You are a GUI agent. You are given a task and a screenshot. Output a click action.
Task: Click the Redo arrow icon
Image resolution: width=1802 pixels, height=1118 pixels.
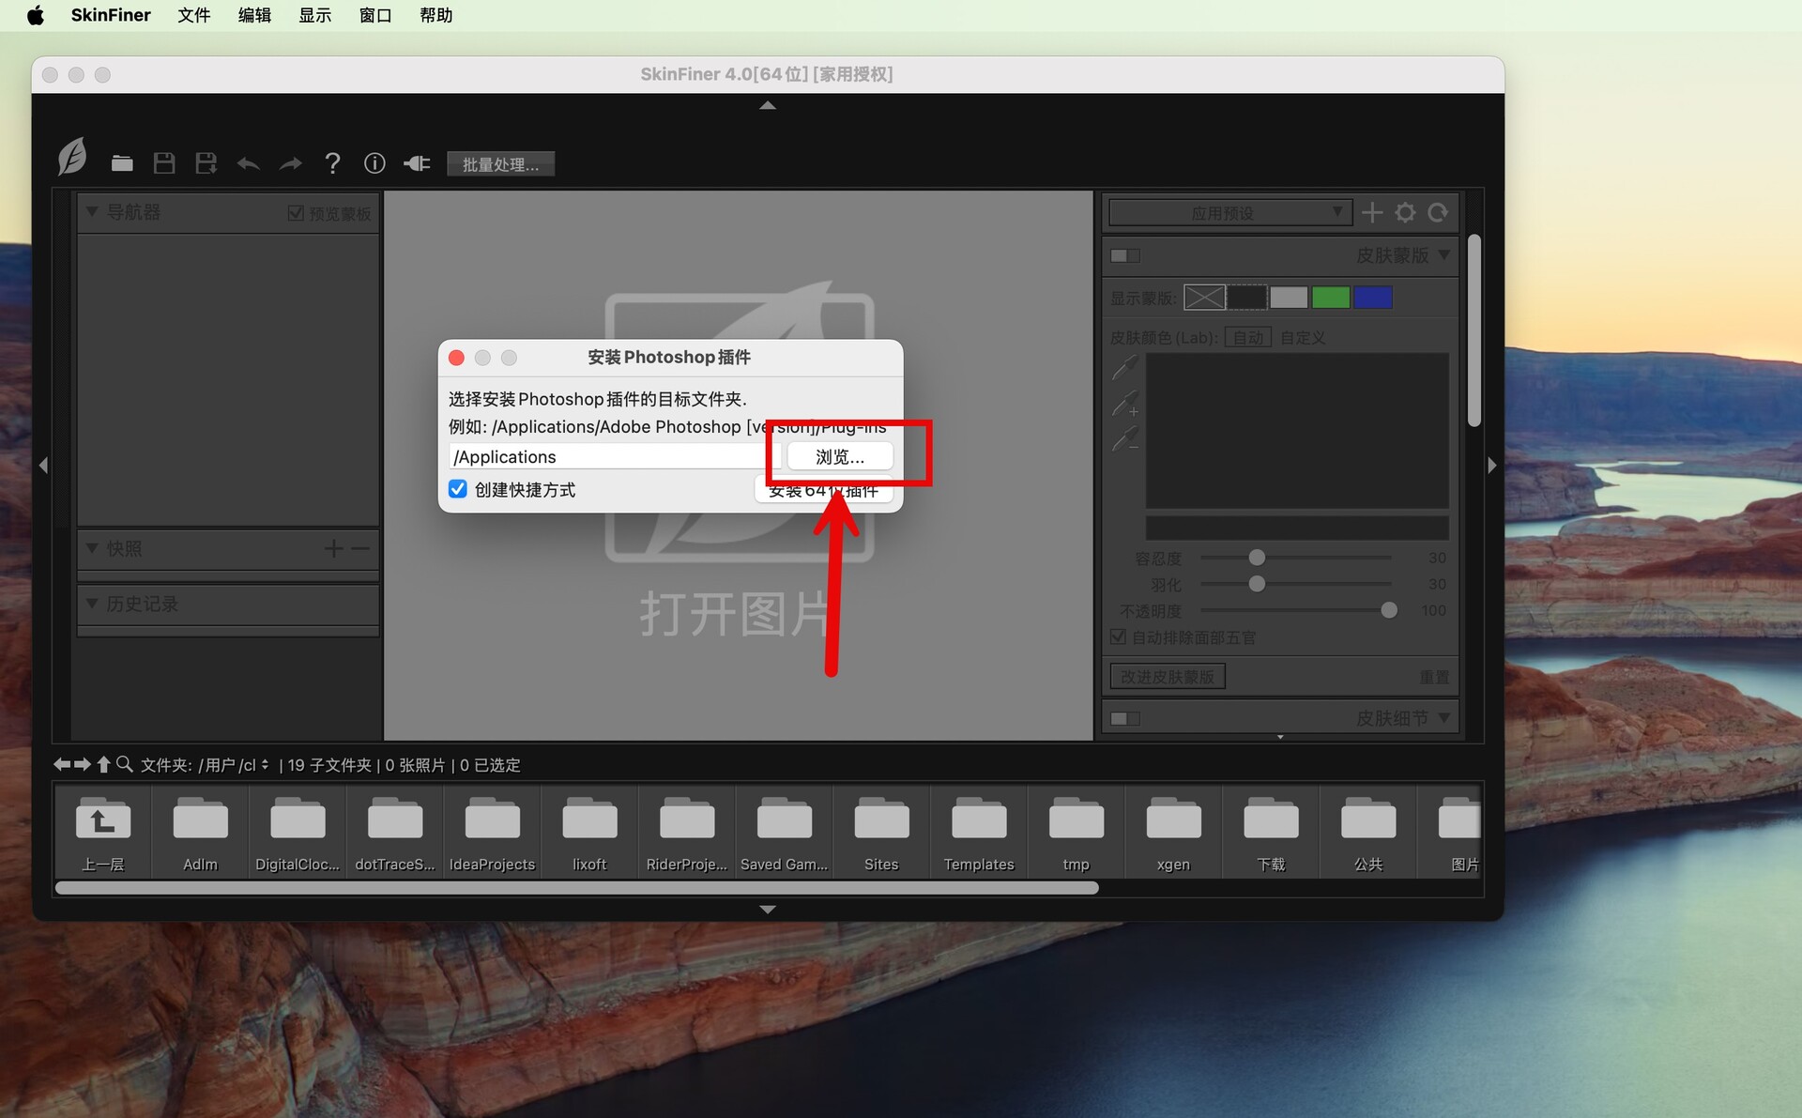click(290, 164)
